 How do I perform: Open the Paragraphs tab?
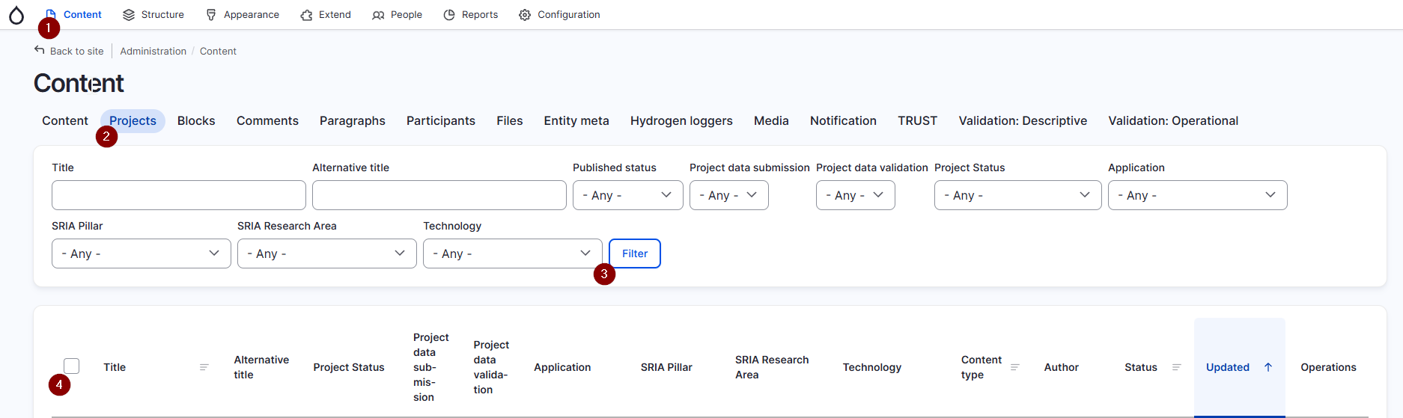pos(353,120)
